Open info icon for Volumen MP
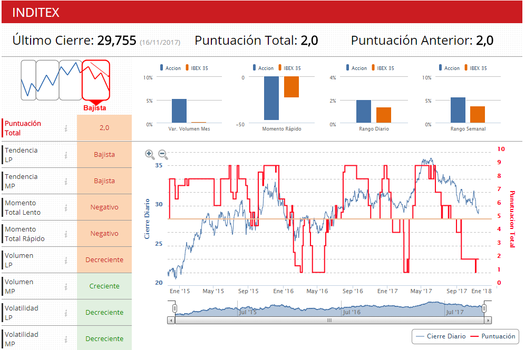Screen dimensions: 525x350 pos(66,286)
